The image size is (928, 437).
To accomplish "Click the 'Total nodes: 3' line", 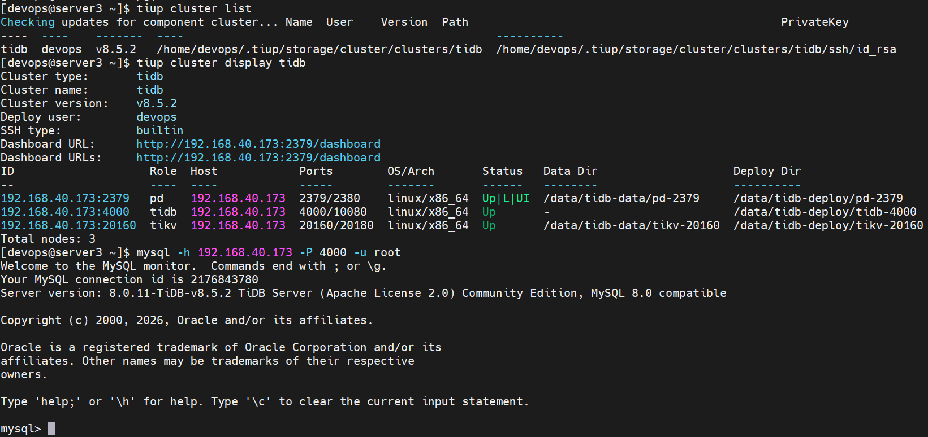I will tap(48, 239).
